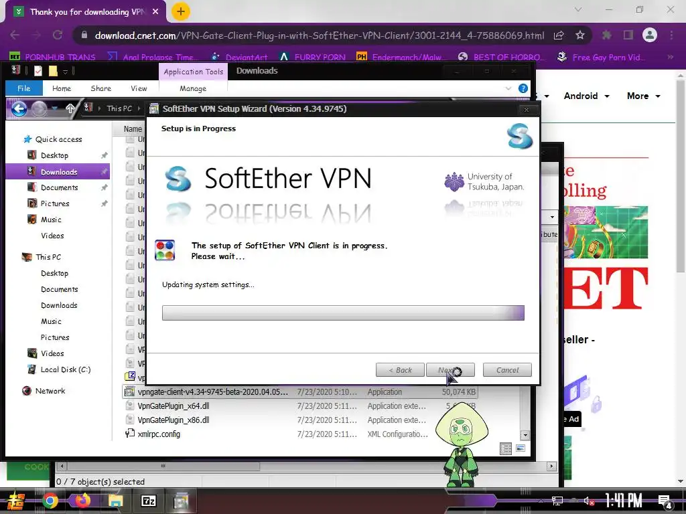This screenshot has width=686, height=514.
Task: Open the Manage ribbon tab
Action: 193,88
